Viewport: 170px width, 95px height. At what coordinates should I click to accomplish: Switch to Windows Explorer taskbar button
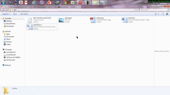click(x=96, y=3)
